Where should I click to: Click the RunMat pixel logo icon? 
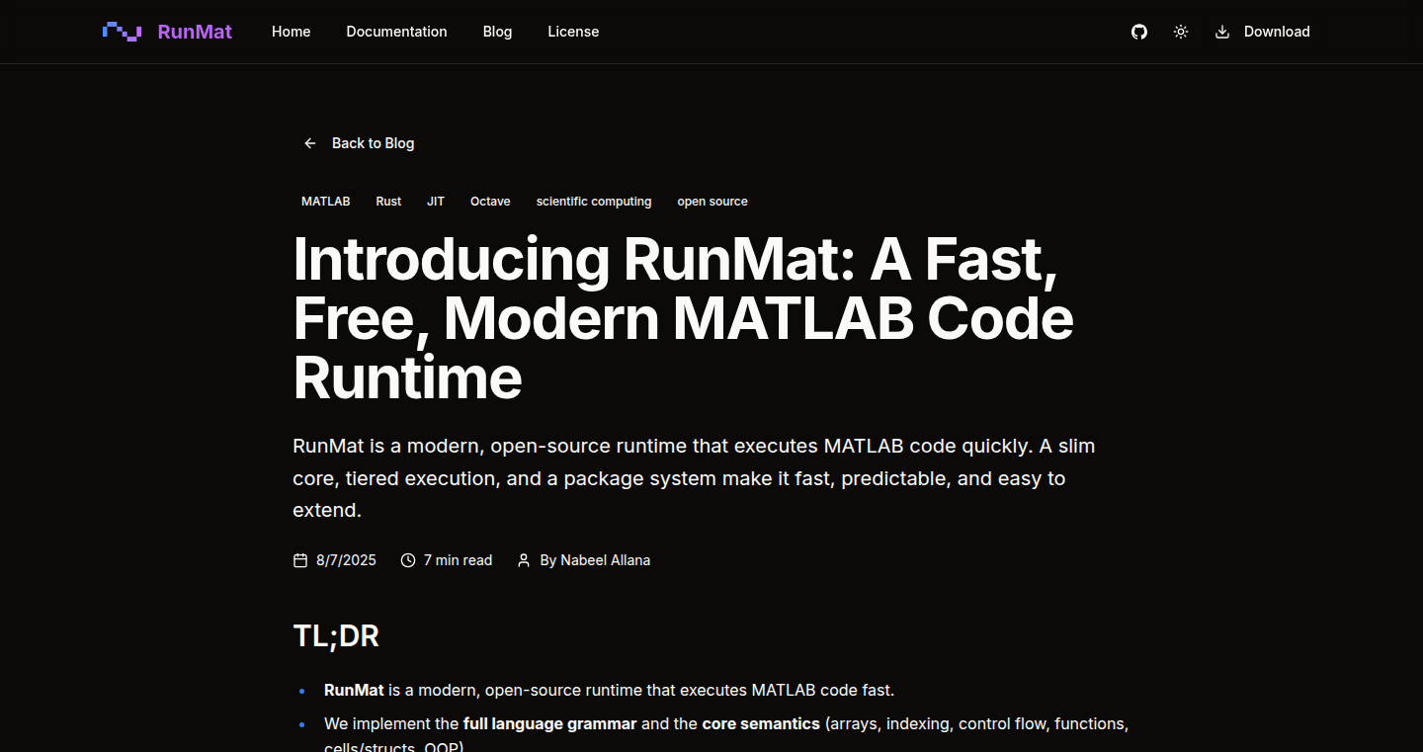tap(122, 32)
